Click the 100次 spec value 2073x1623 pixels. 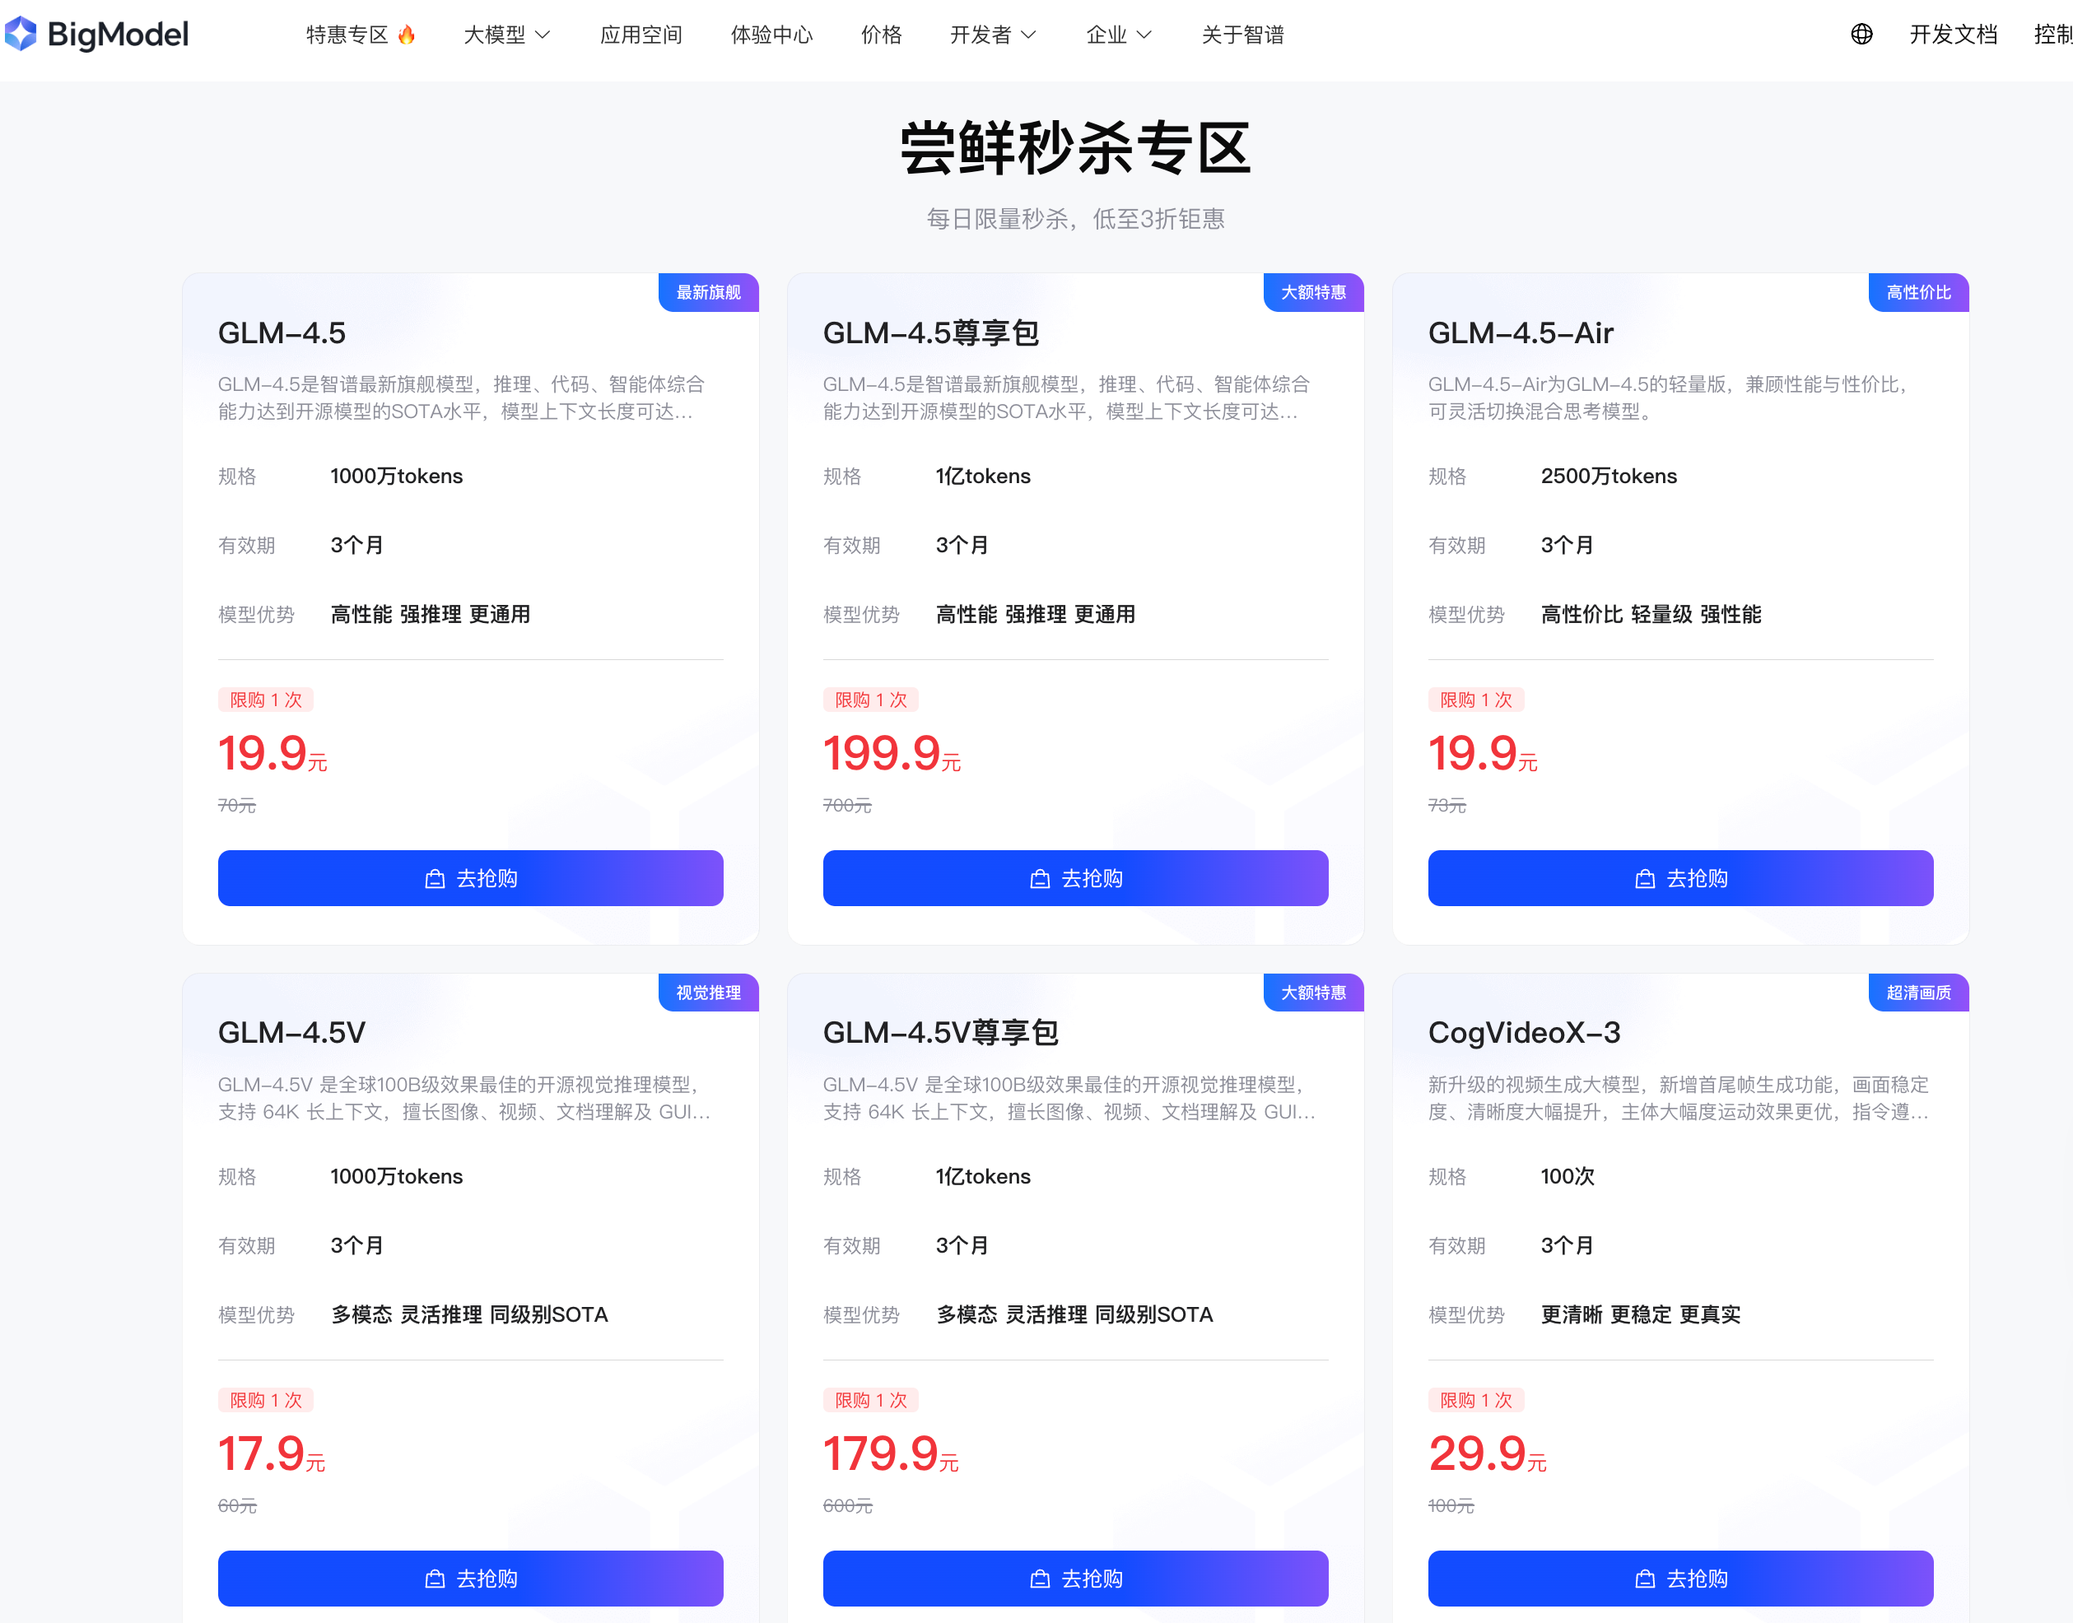(x=1568, y=1176)
